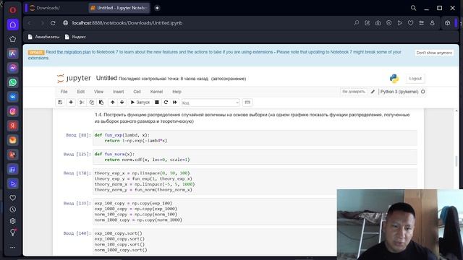Paste cells below with the paste icon
The image size is (463, 260).
(x=101, y=103)
